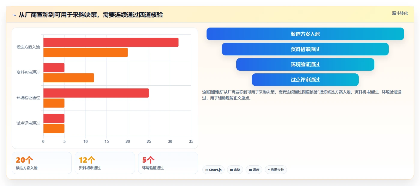Click the orange bar for 候选方案入池
420x186 pixels.
[86, 52]
